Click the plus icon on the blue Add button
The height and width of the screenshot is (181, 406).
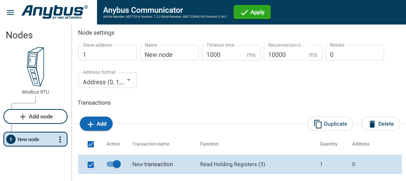(91, 124)
